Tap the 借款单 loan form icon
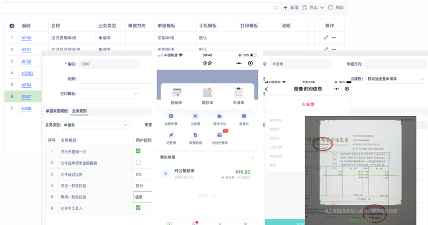 point(207,93)
